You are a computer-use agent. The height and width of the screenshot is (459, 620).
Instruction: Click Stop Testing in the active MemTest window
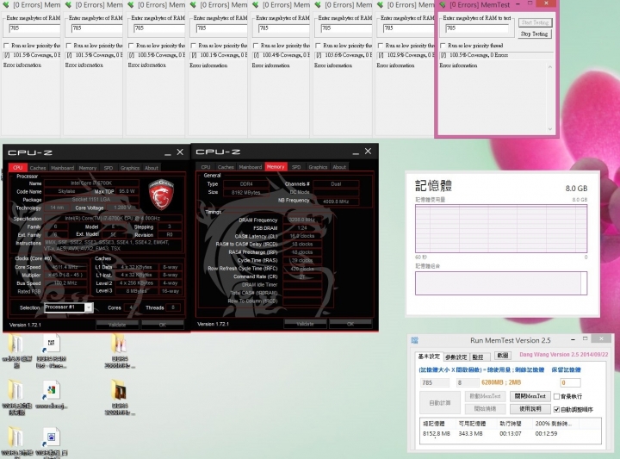[x=534, y=34]
